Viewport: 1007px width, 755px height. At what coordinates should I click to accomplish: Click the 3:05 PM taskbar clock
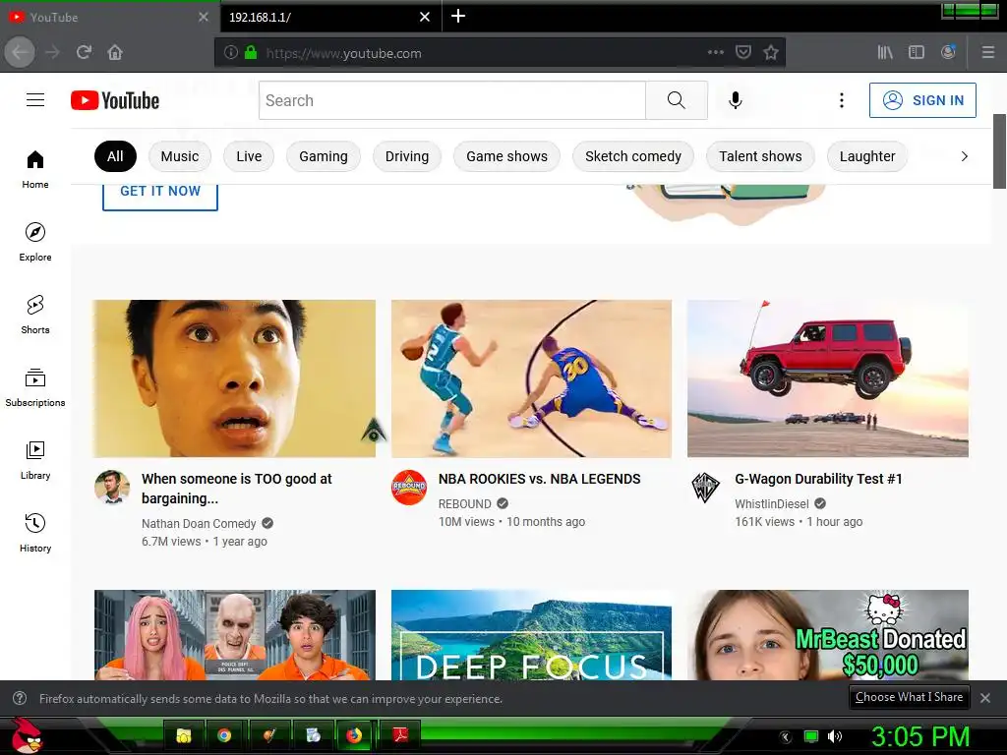point(920,736)
